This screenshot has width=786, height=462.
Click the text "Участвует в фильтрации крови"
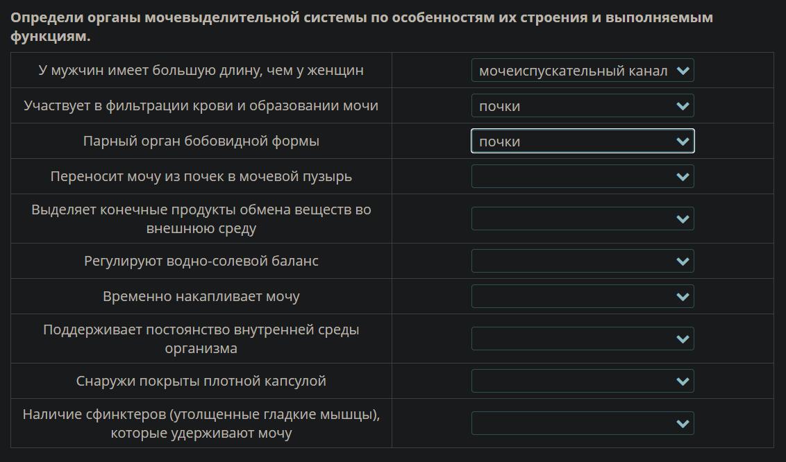pos(201,106)
